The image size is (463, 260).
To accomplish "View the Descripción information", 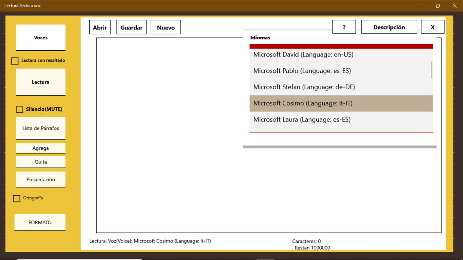I will coord(389,26).
